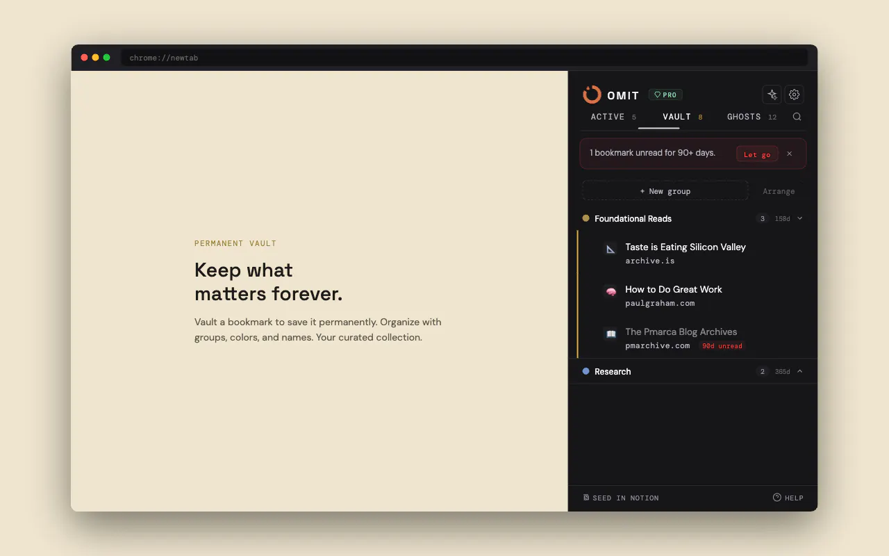Click the Foundational Reads group title
This screenshot has width=889, height=556.
pos(633,218)
